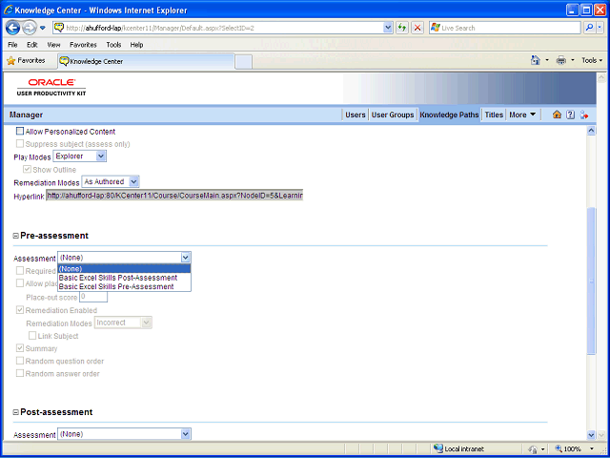Open the View menu
Viewport: 610px width, 458px height.
pos(53,45)
